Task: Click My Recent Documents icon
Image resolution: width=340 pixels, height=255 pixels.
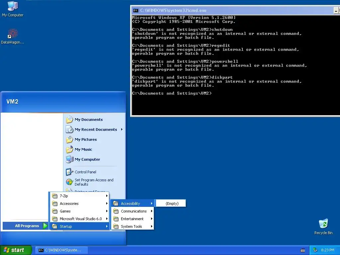Action: (x=69, y=129)
